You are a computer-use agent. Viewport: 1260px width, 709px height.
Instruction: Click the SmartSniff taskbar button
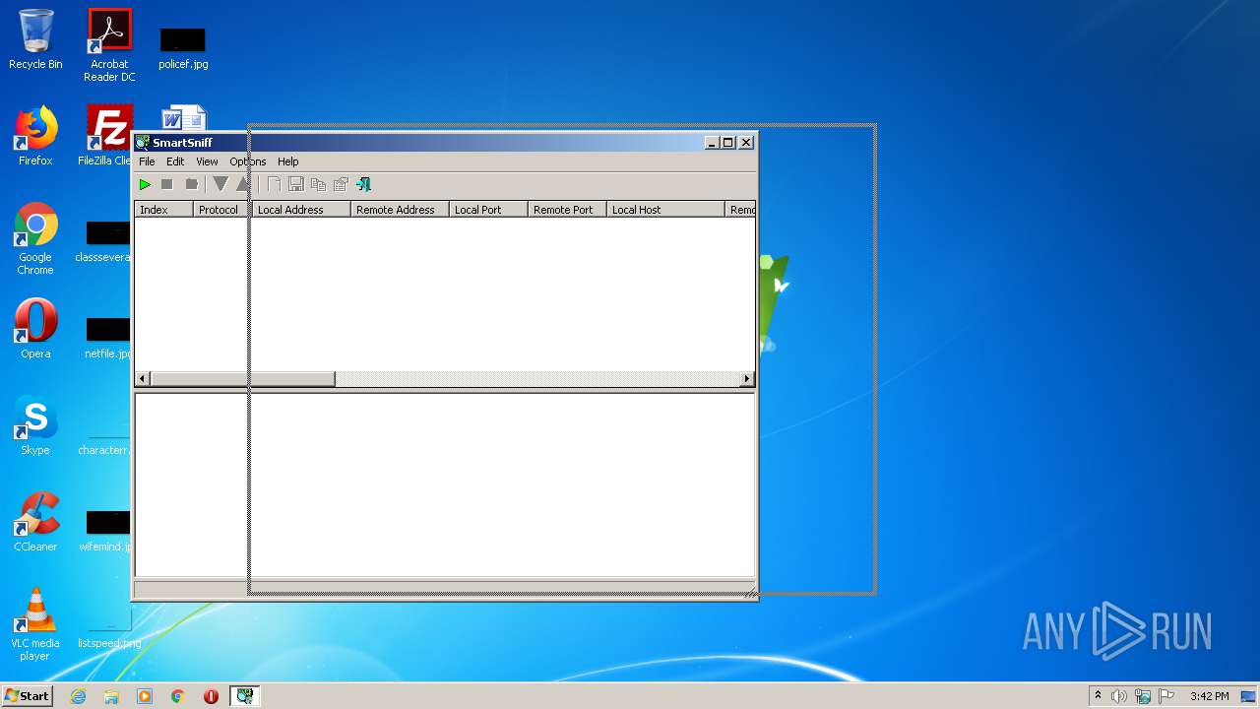click(244, 696)
